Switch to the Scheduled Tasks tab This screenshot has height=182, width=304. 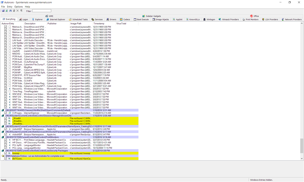click(78, 19)
